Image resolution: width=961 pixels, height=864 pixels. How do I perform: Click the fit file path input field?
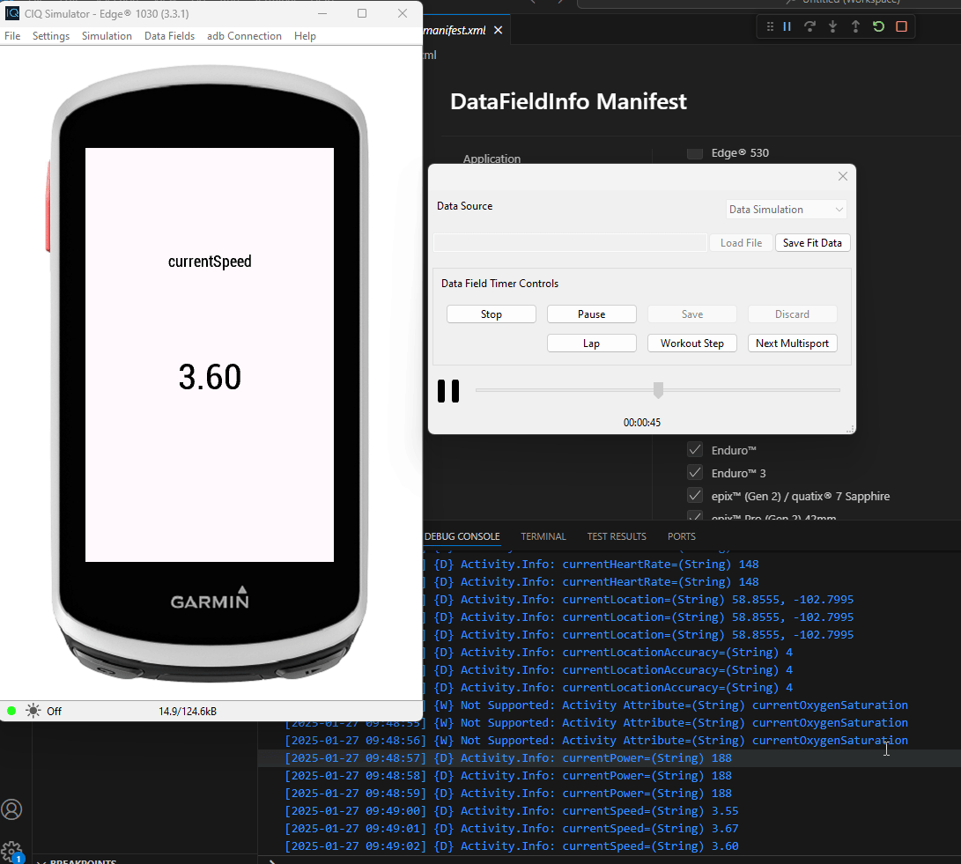pos(570,243)
